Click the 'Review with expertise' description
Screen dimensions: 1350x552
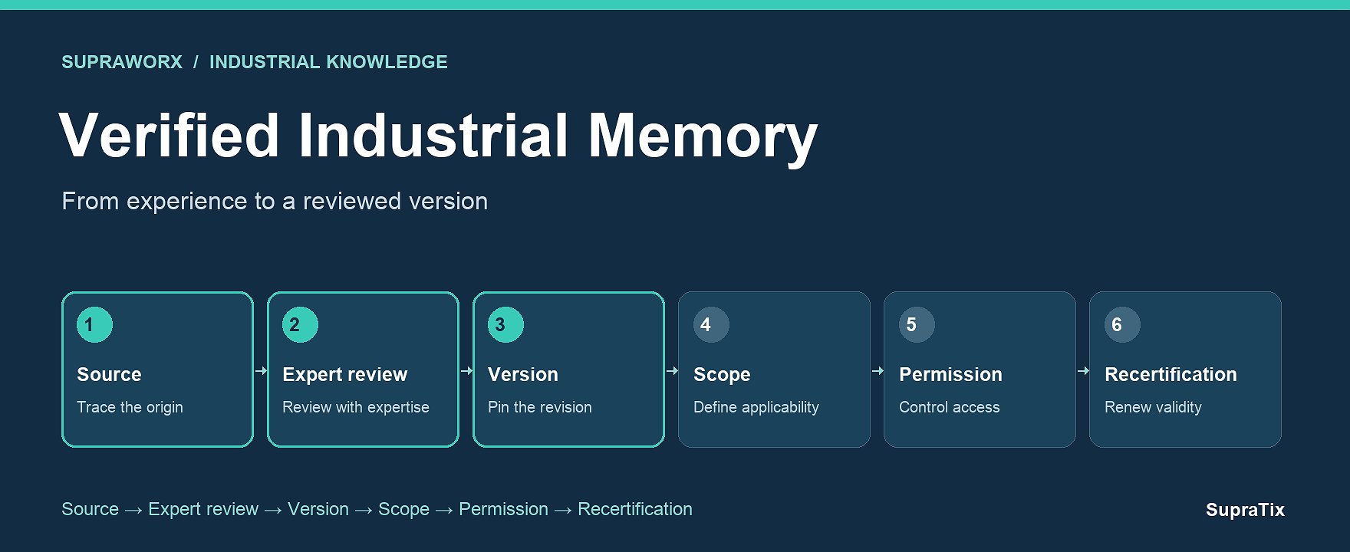356,407
